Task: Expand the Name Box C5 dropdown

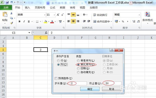Action: 29,33
